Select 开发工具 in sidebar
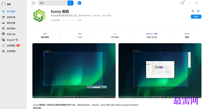The height and width of the screenshot is (109, 203). [11, 34]
